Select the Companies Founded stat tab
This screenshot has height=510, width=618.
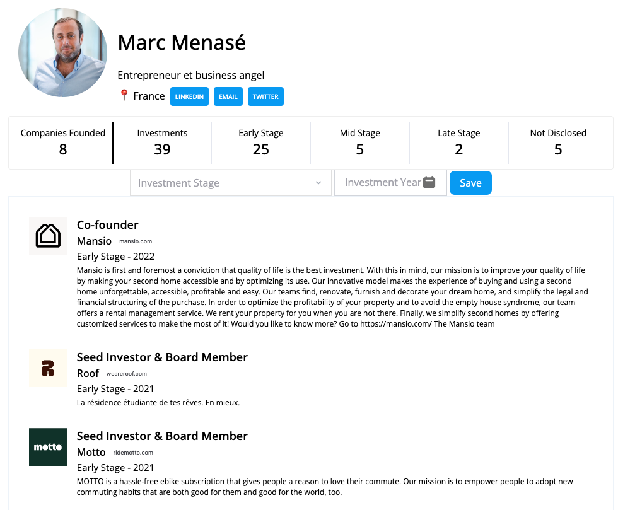[x=63, y=142]
